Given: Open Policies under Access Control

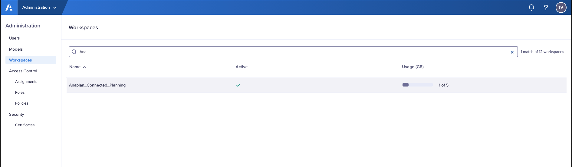Looking at the screenshot, I should (x=21, y=103).
